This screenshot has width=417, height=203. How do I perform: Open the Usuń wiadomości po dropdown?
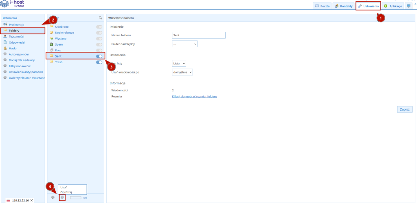[182, 72]
